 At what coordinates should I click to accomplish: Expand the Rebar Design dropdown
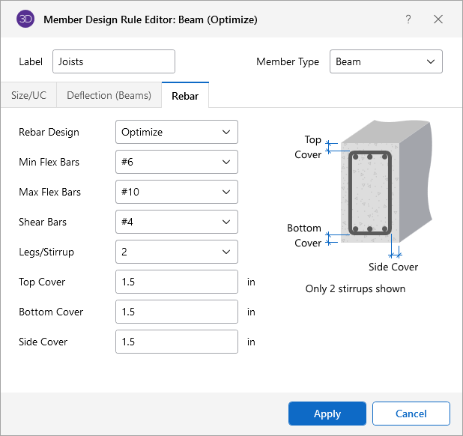coord(177,132)
